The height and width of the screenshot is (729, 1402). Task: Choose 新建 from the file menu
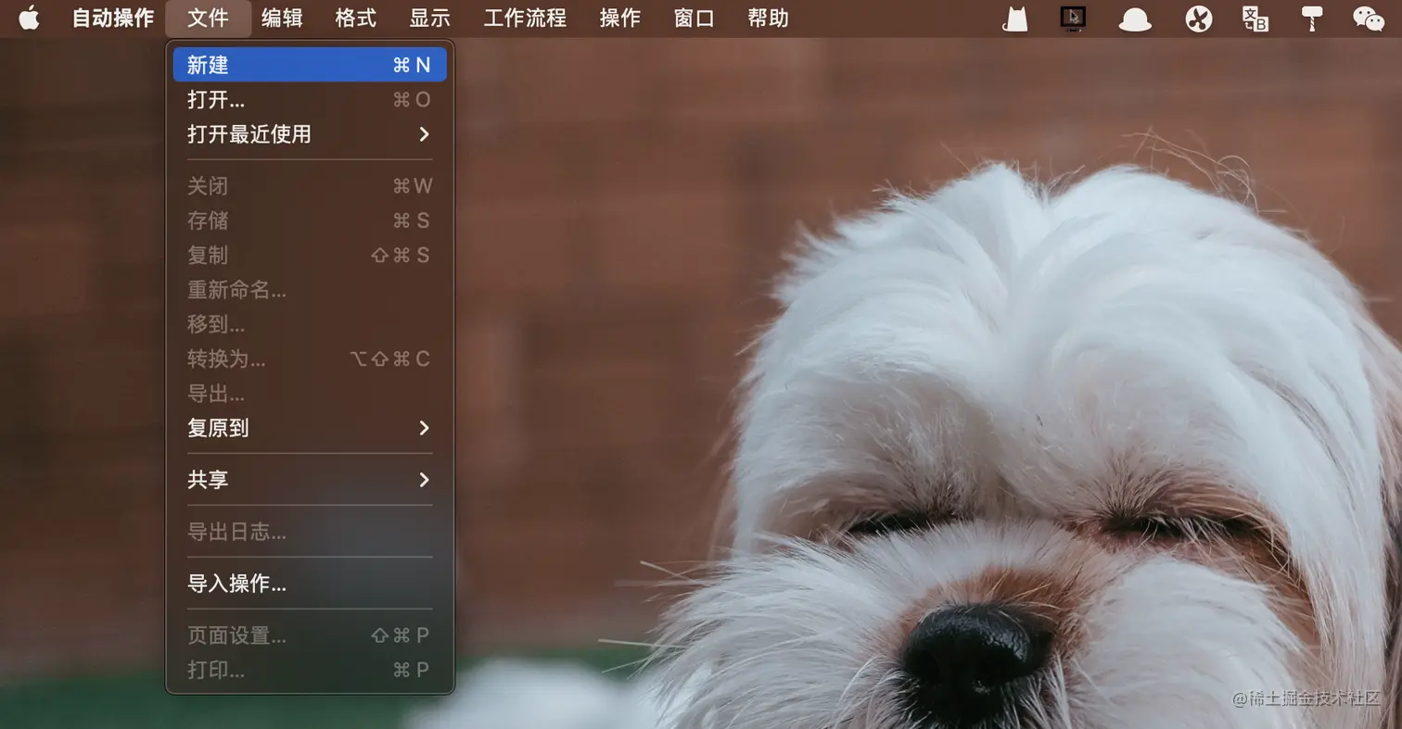pos(310,65)
